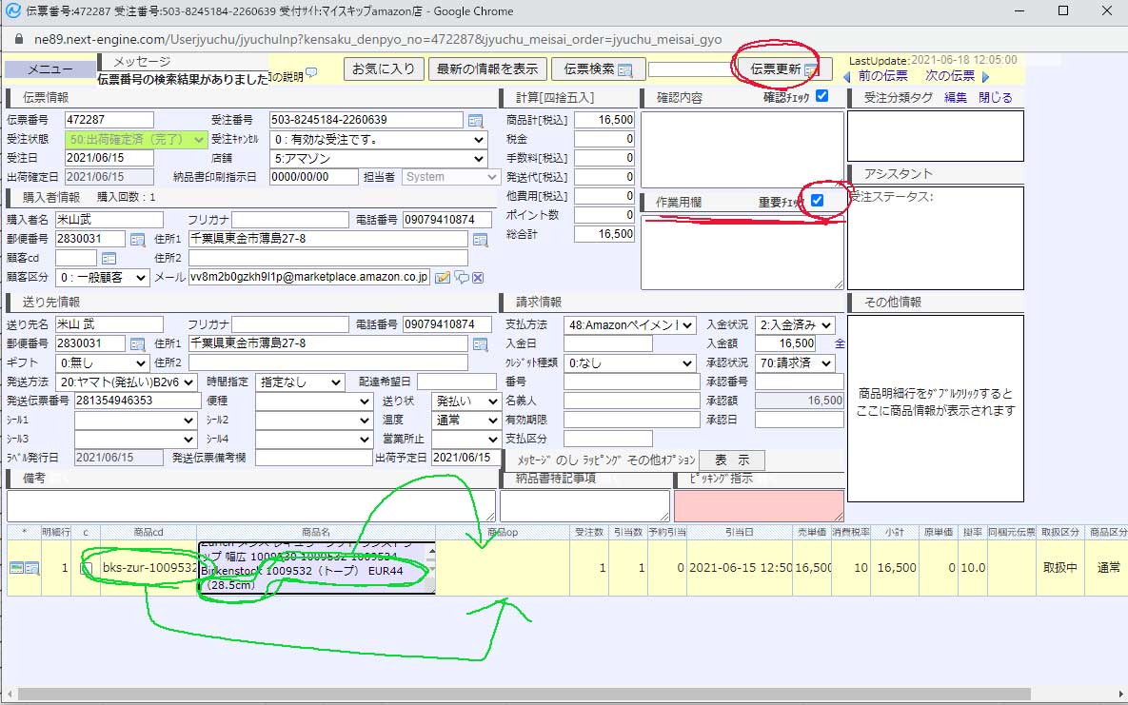
Task: Tick the c checkbox in item row 1
Action: pos(86,568)
